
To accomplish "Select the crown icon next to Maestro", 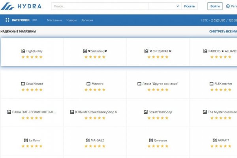I will point(88,84).
